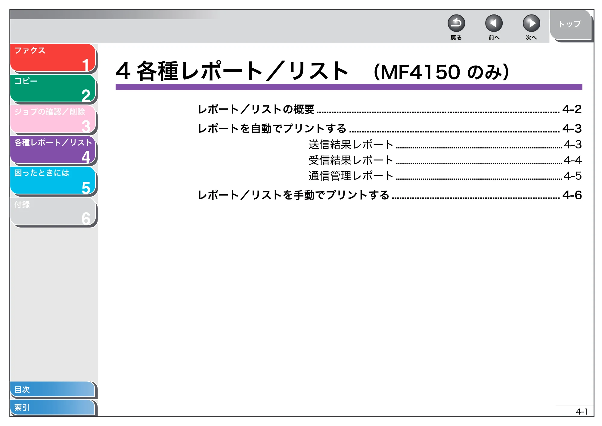Open chapter 5 困ったときには tab
Image resolution: width=602 pixels, height=426 pixels.
point(53,180)
